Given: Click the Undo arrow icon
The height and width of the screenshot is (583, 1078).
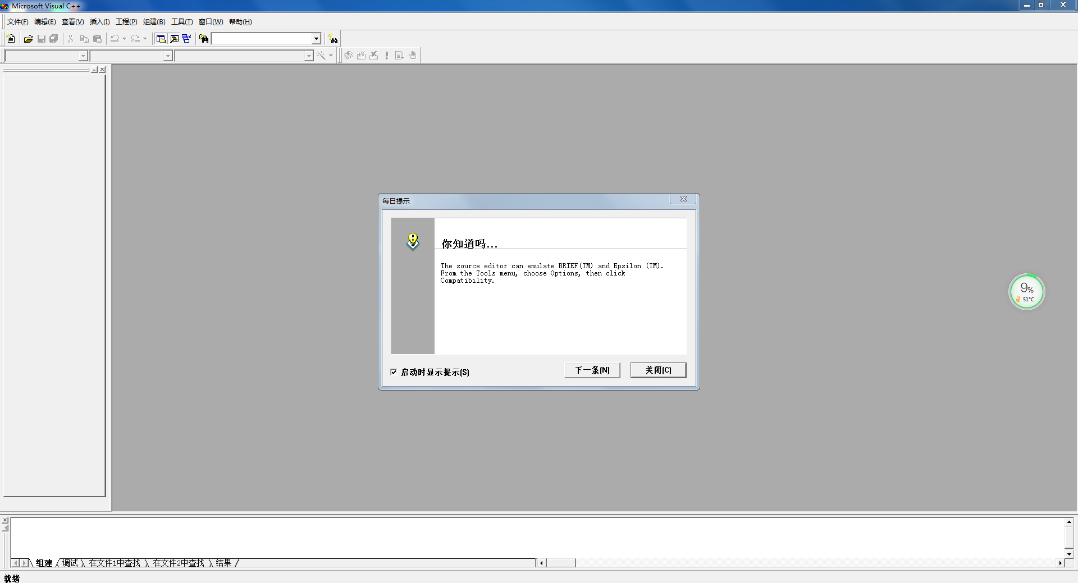Looking at the screenshot, I should [x=115, y=39].
